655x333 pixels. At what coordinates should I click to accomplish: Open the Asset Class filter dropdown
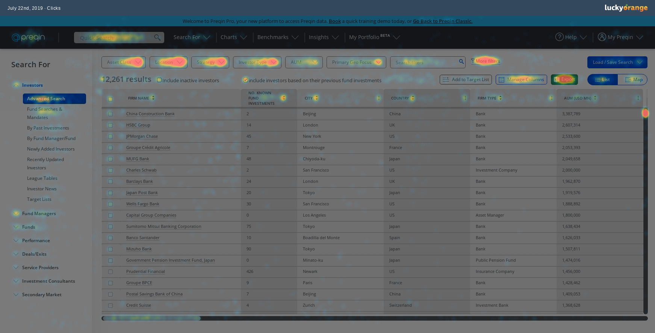[124, 62]
